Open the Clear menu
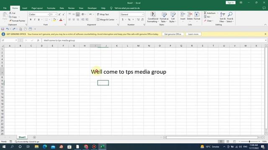The image size is (268, 150). tap(209, 21)
